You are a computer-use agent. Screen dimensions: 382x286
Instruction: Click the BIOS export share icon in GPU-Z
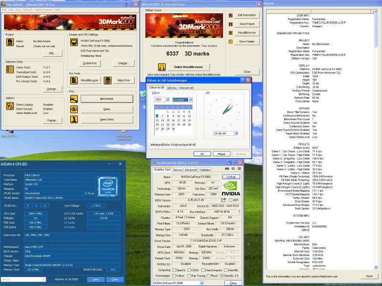(x=223, y=200)
